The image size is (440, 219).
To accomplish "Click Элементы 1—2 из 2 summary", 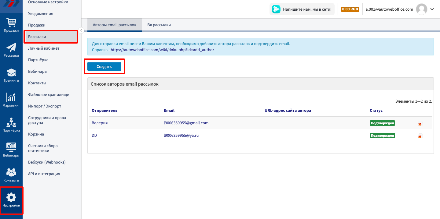I will tap(414, 101).
